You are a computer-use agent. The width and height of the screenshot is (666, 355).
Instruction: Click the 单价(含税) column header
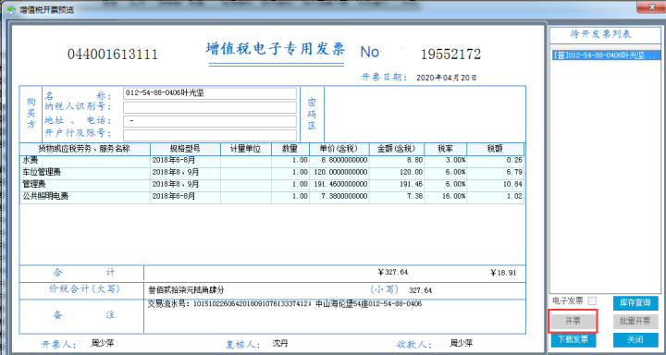[x=339, y=149]
